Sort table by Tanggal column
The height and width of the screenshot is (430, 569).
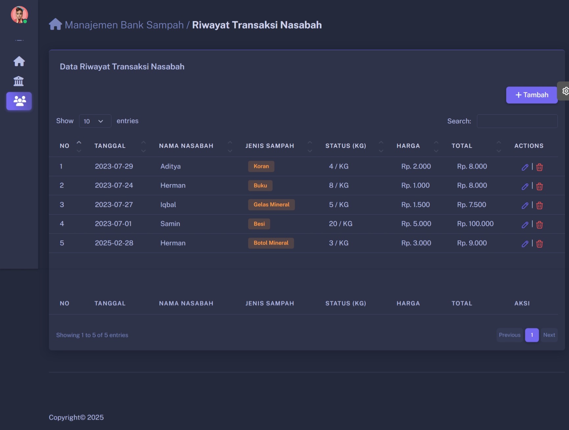click(x=110, y=146)
